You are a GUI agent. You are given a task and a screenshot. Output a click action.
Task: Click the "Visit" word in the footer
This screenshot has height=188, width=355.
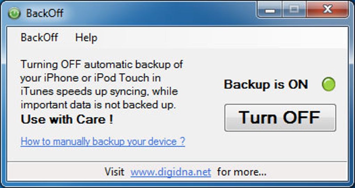pos(114,172)
